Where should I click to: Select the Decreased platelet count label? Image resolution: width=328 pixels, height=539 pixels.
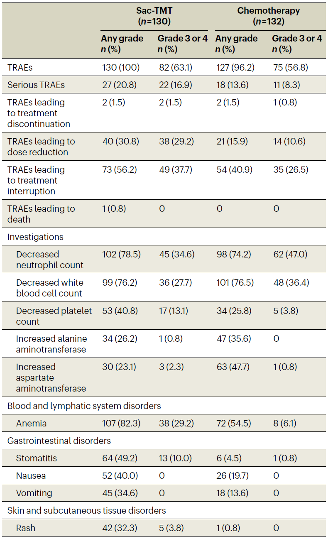pos(54,316)
